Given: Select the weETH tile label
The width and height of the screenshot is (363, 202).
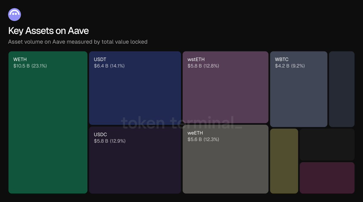Looking at the screenshot, I should pos(195,133).
